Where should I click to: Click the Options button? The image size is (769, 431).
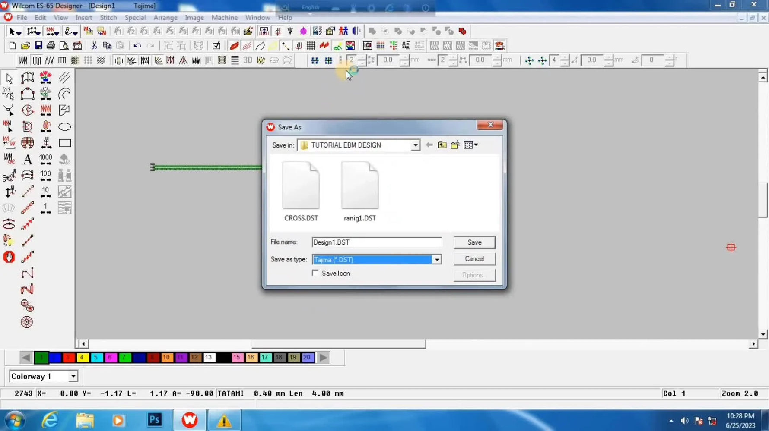click(x=474, y=275)
